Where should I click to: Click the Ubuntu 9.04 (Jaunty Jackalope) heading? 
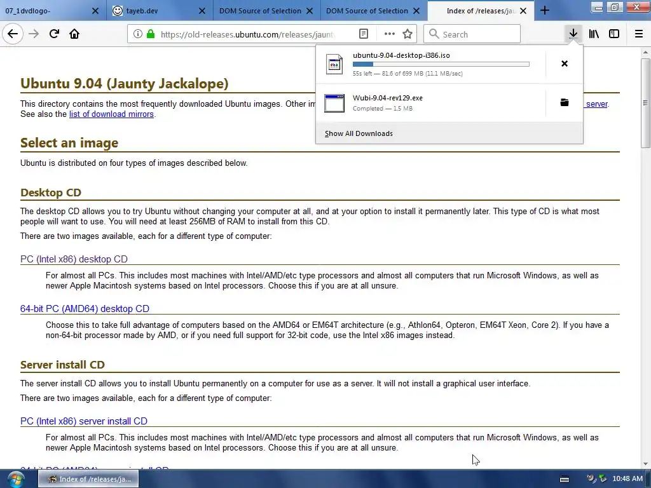point(124,83)
